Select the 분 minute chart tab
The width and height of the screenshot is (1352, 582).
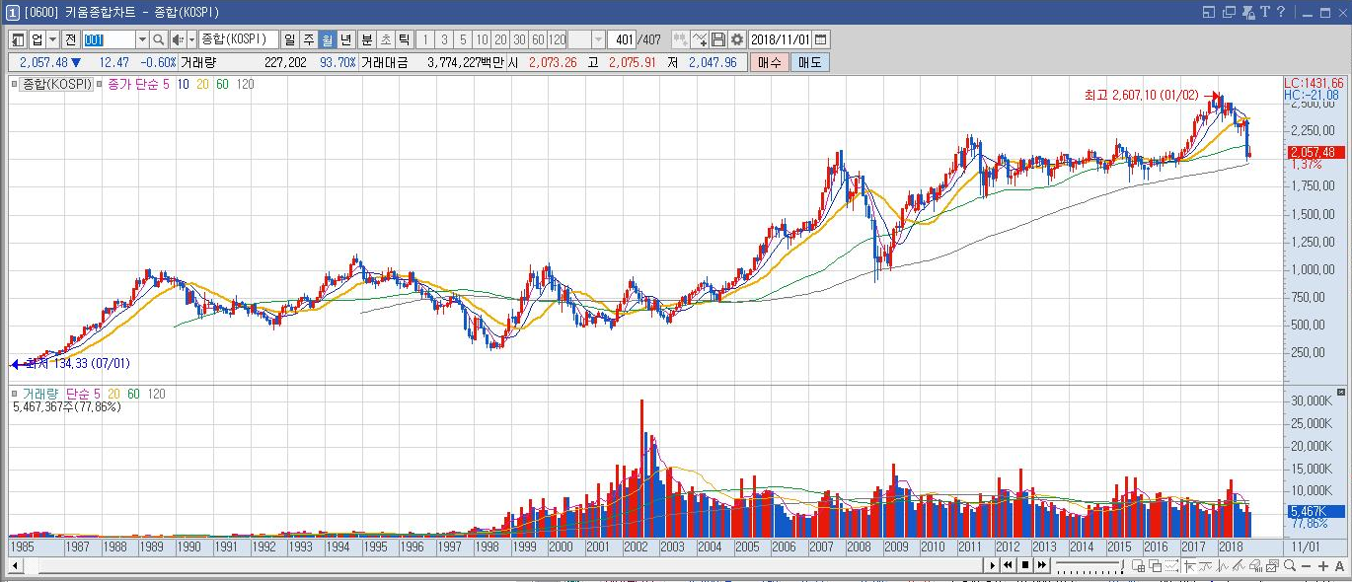coord(367,39)
